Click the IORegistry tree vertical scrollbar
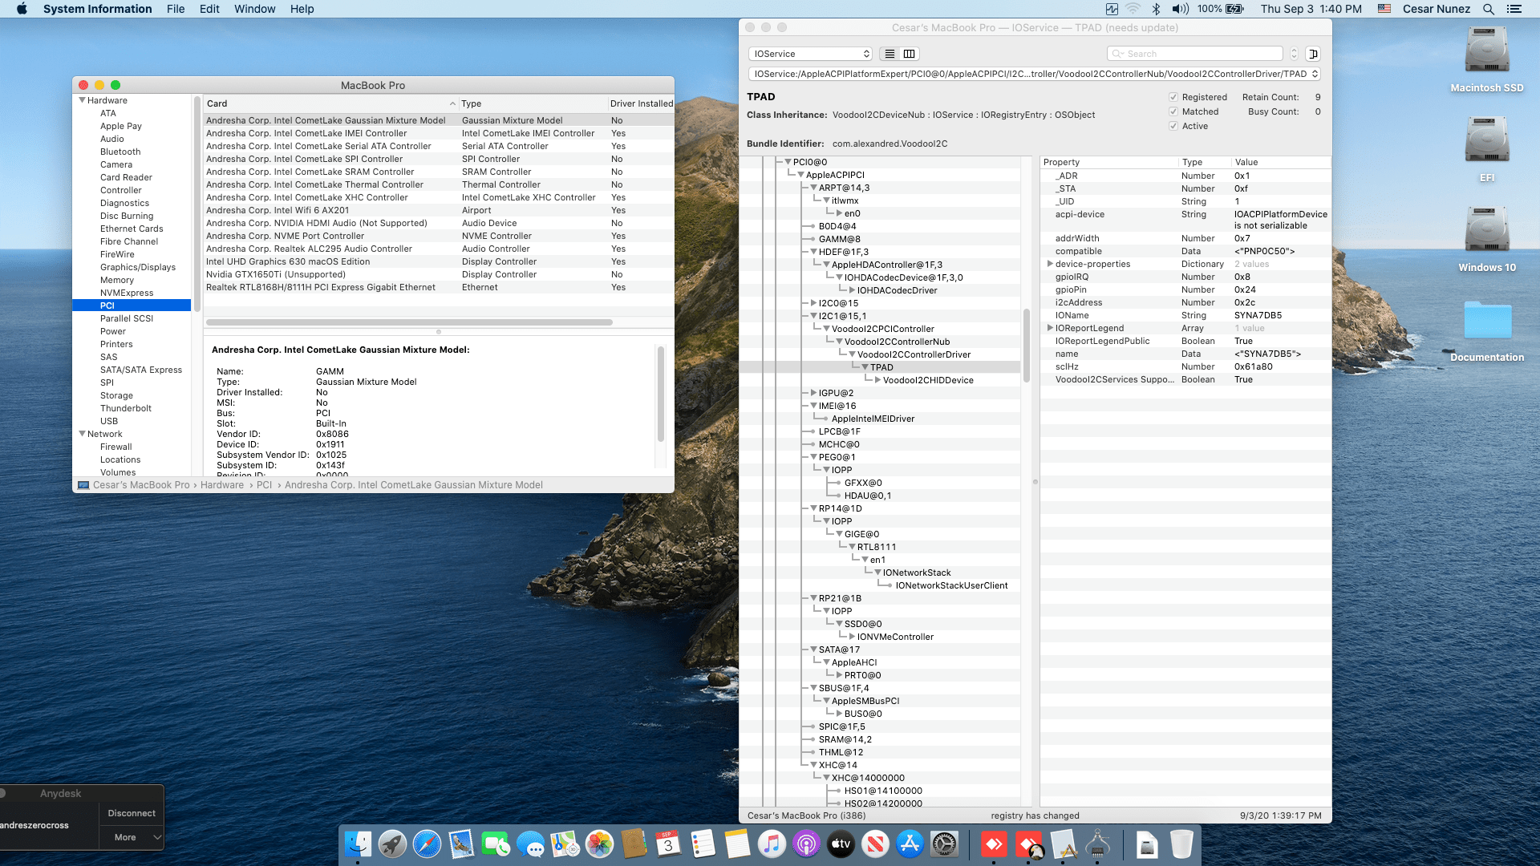 pyautogui.click(x=1026, y=345)
